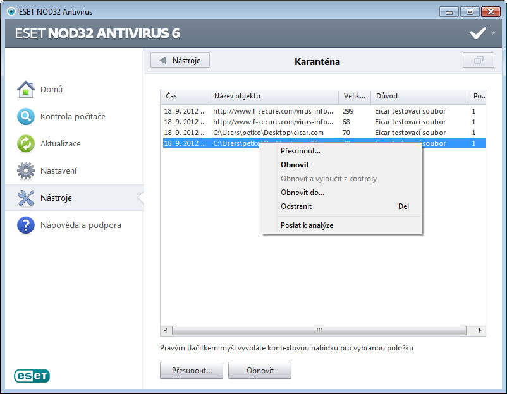Screen dimensions: 507x394
Task: Select the quarantine row with size 68
Action: (x=324, y=122)
